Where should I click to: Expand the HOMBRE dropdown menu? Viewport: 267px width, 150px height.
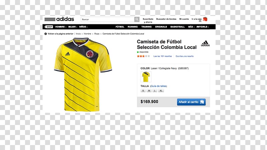tap(61, 27)
